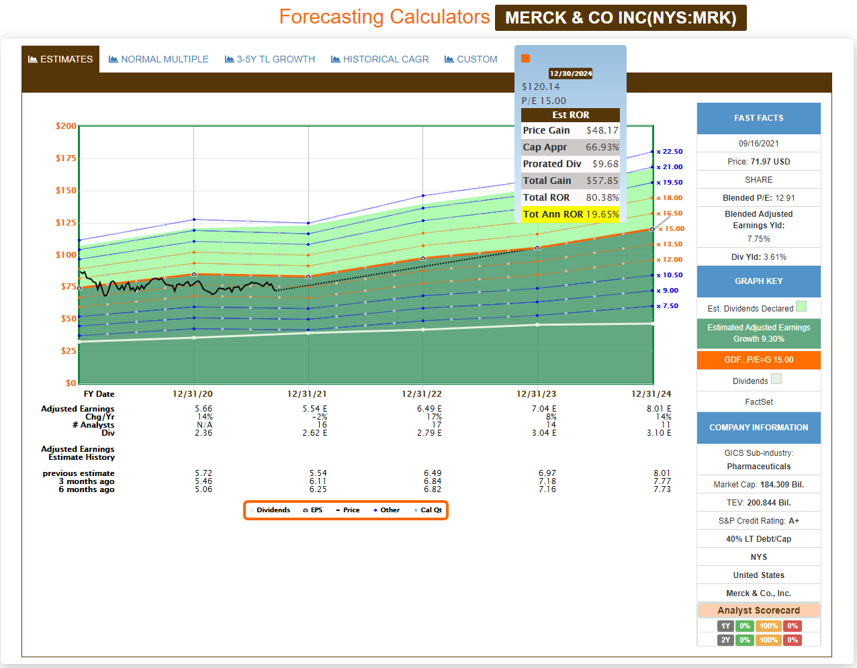Viewport: 857px width, 668px height.
Task: Click the chart icon beside Historical CAGR
Action: pyautogui.click(x=335, y=59)
